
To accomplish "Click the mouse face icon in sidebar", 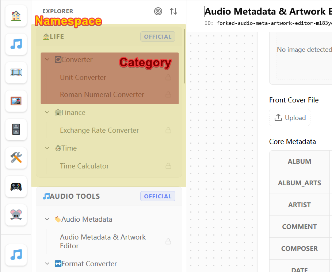I will click(16, 215).
